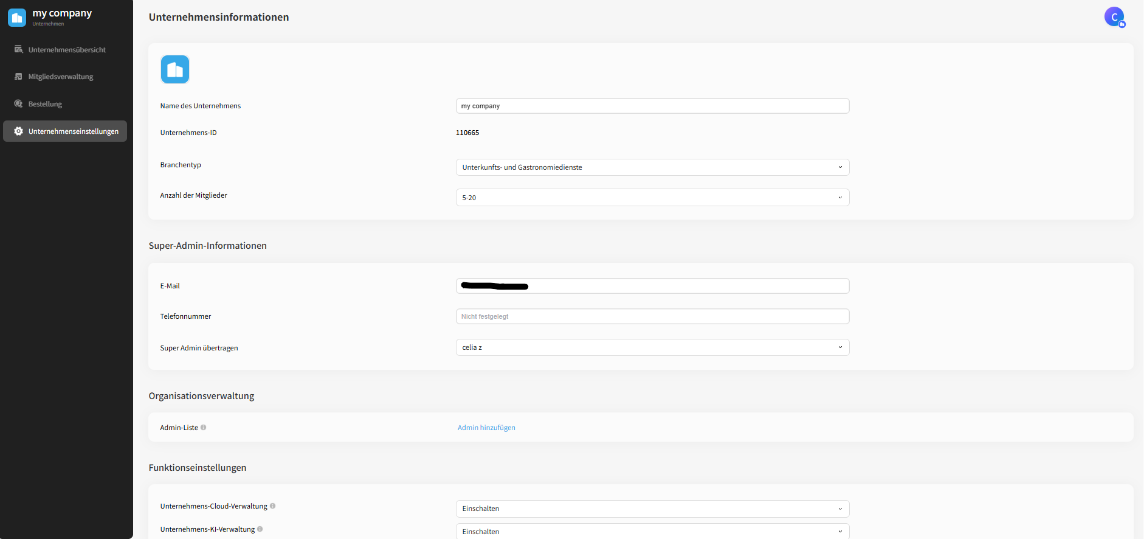
Task: Click the Super-Admin-Informationen heading
Action: (x=208, y=246)
